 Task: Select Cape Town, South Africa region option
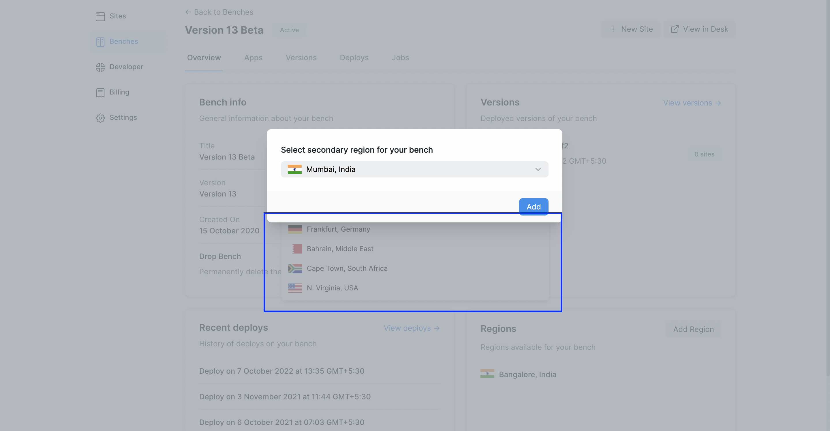click(347, 268)
